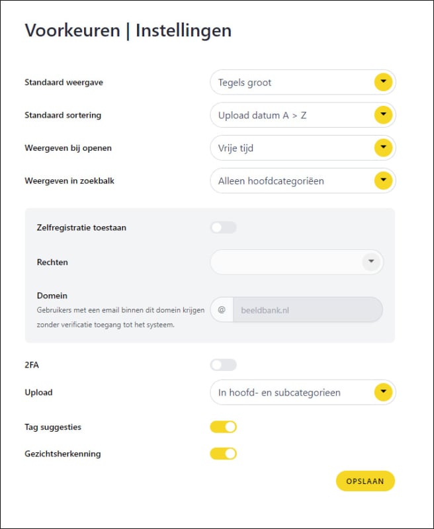Open the Tegels groot dropdown

(303, 82)
